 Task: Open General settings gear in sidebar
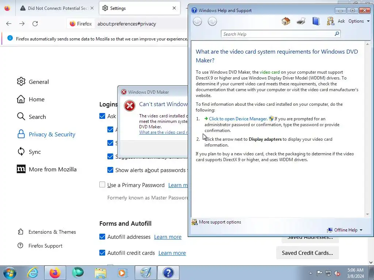point(21,82)
